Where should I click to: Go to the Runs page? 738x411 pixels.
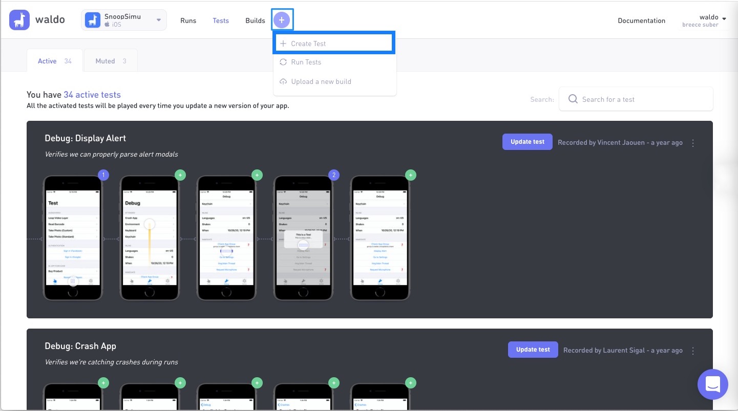coord(188,20)
